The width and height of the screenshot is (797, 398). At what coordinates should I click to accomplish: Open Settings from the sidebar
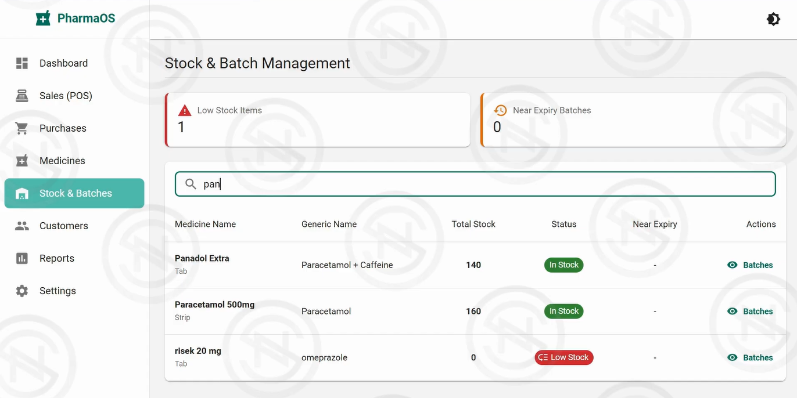click(x=74, y=291)
